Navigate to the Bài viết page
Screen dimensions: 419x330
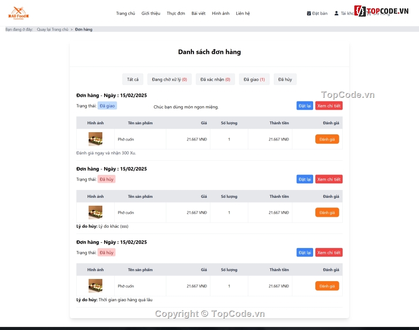(198, 13)
